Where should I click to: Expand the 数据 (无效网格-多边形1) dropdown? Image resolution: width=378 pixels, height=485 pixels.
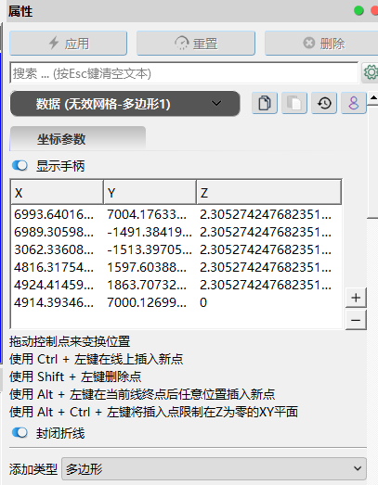click(x=124, y=103)
